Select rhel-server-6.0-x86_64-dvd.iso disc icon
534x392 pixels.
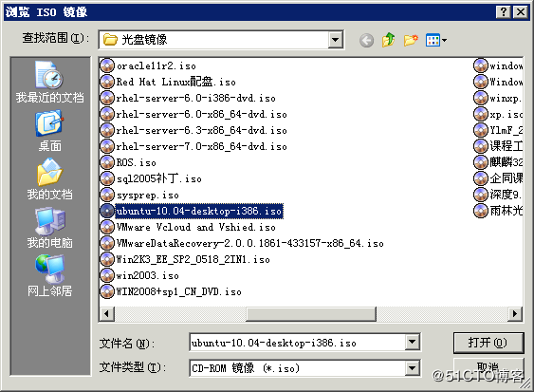(106, 114)
